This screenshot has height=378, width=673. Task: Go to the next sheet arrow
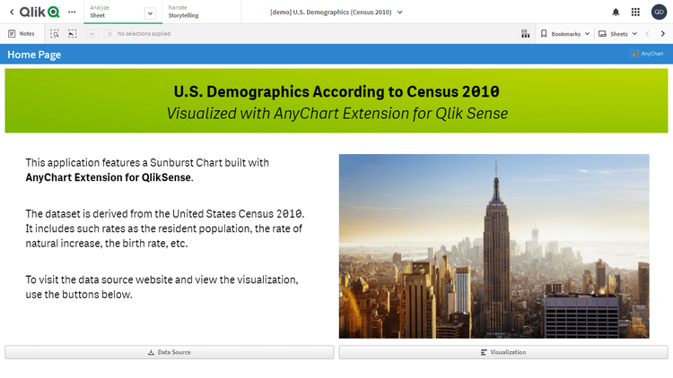[x=663, y=33]
